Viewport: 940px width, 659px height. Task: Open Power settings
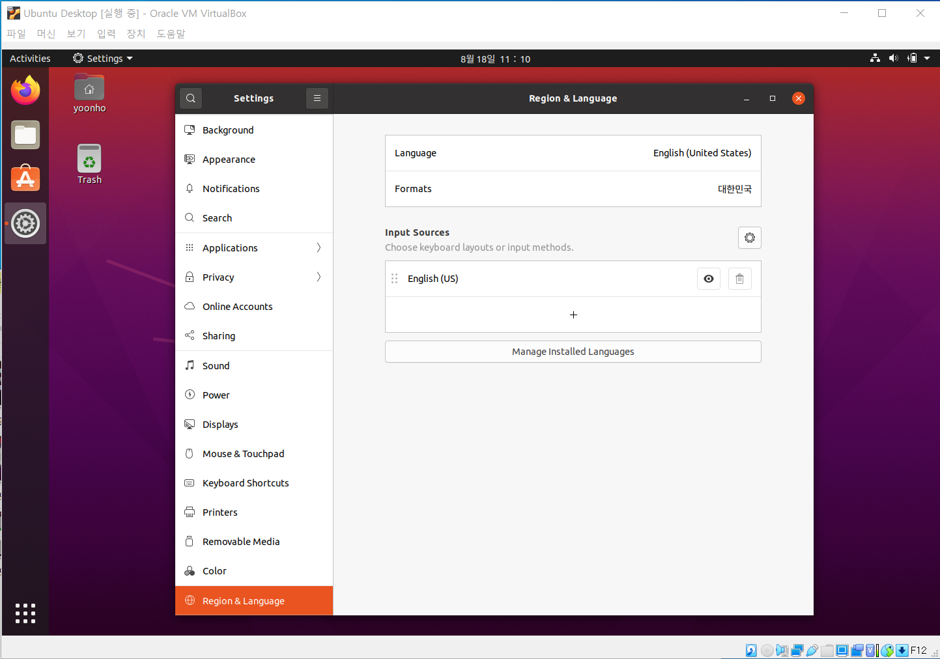click(x=254, y=395)
